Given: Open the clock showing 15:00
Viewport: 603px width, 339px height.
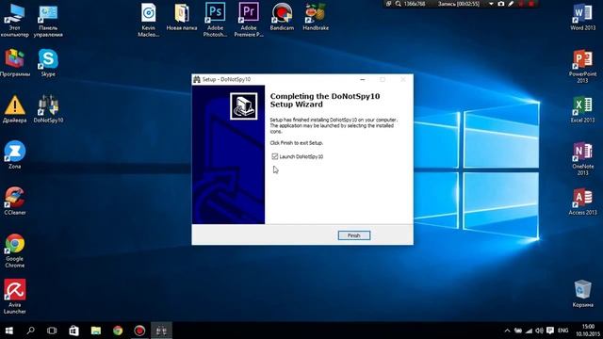Looking at the screenshot, I should [588, 331].
